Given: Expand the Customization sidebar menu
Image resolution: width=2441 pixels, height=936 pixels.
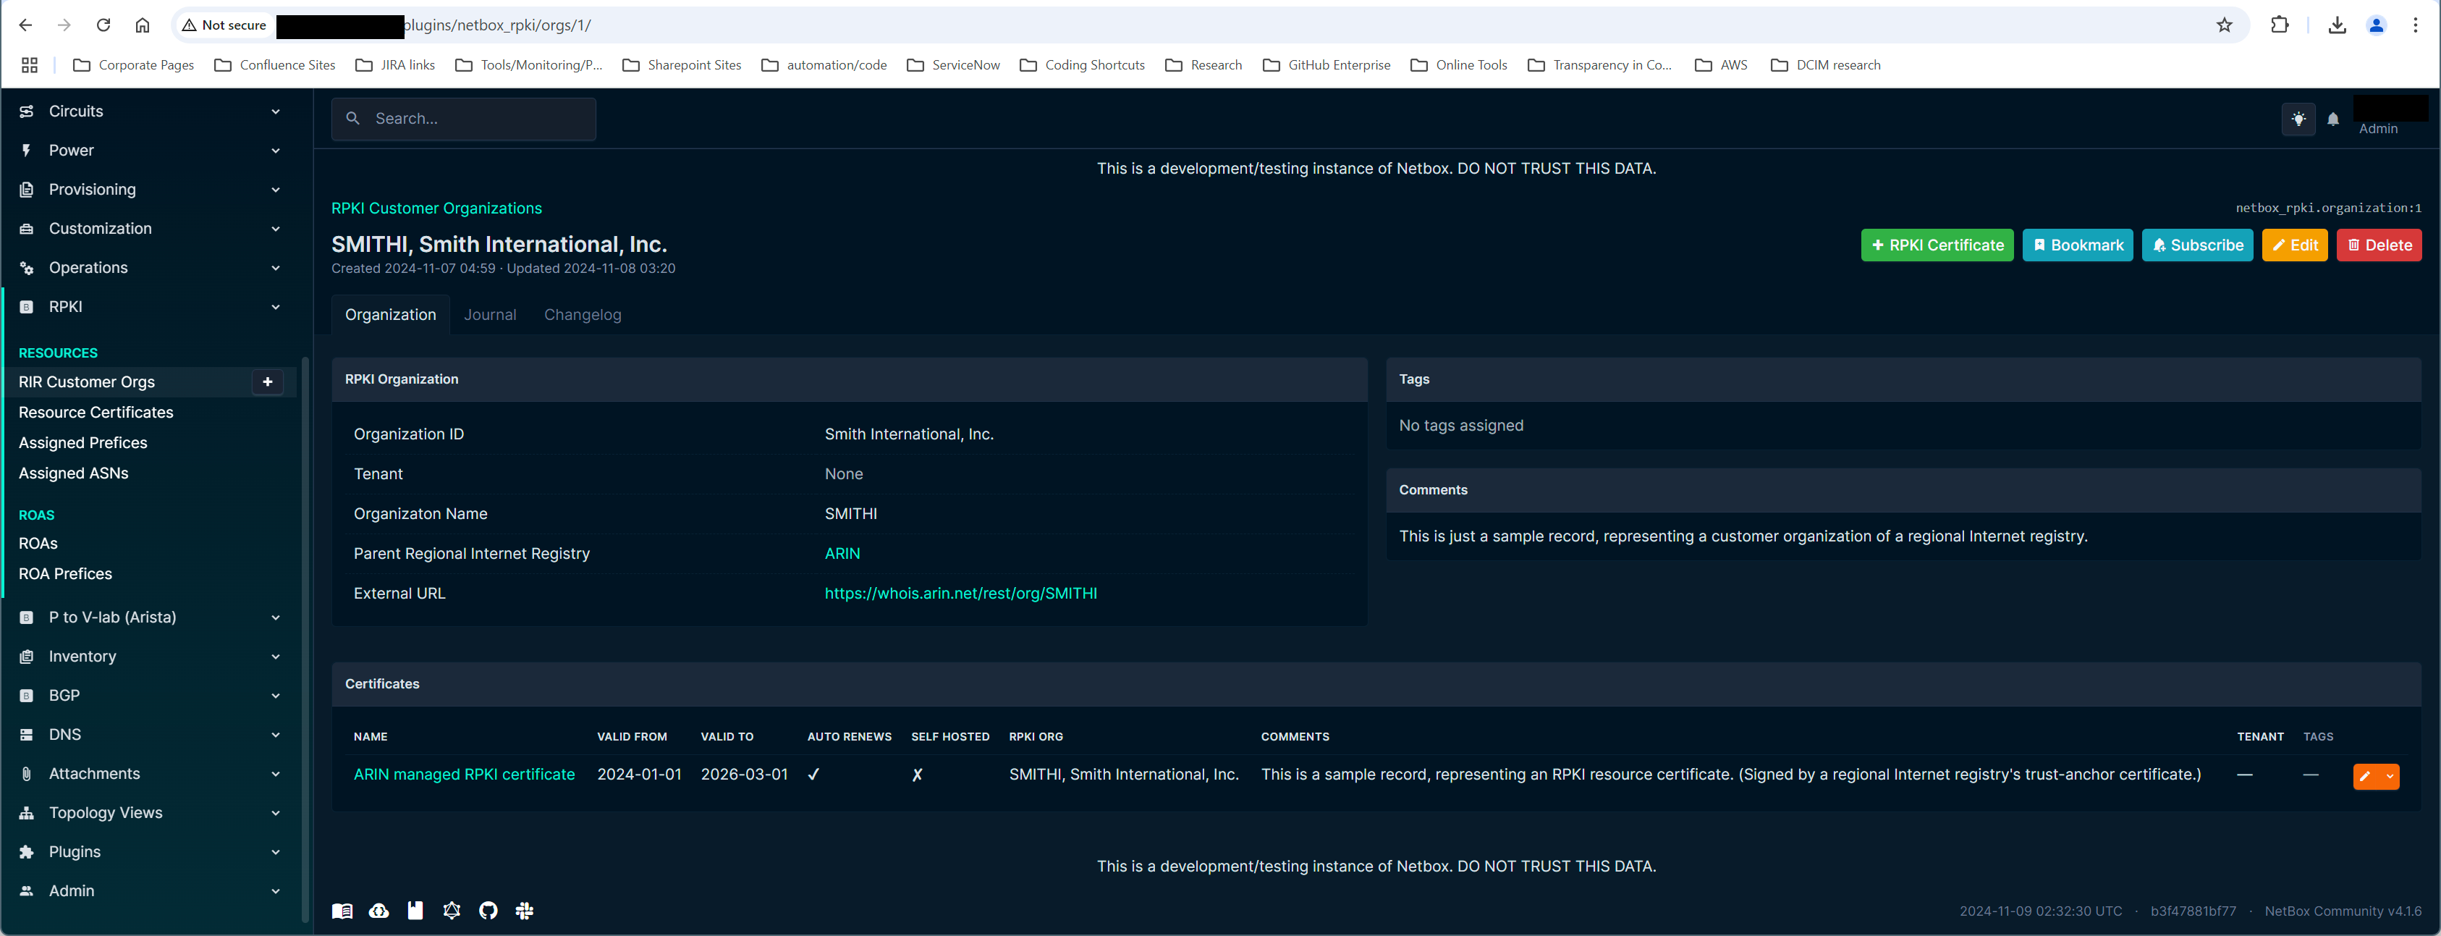Looking at the screenshot, I should coord(151,229).
